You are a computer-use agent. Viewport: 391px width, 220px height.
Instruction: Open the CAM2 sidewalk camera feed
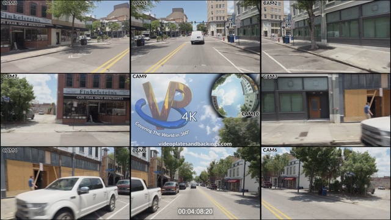click(326, 36)
